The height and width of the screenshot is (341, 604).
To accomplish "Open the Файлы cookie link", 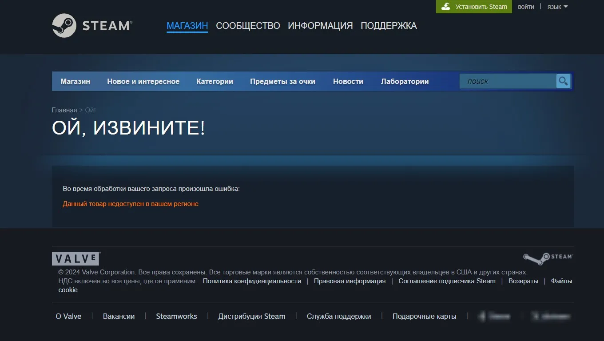I will [561, 281].
